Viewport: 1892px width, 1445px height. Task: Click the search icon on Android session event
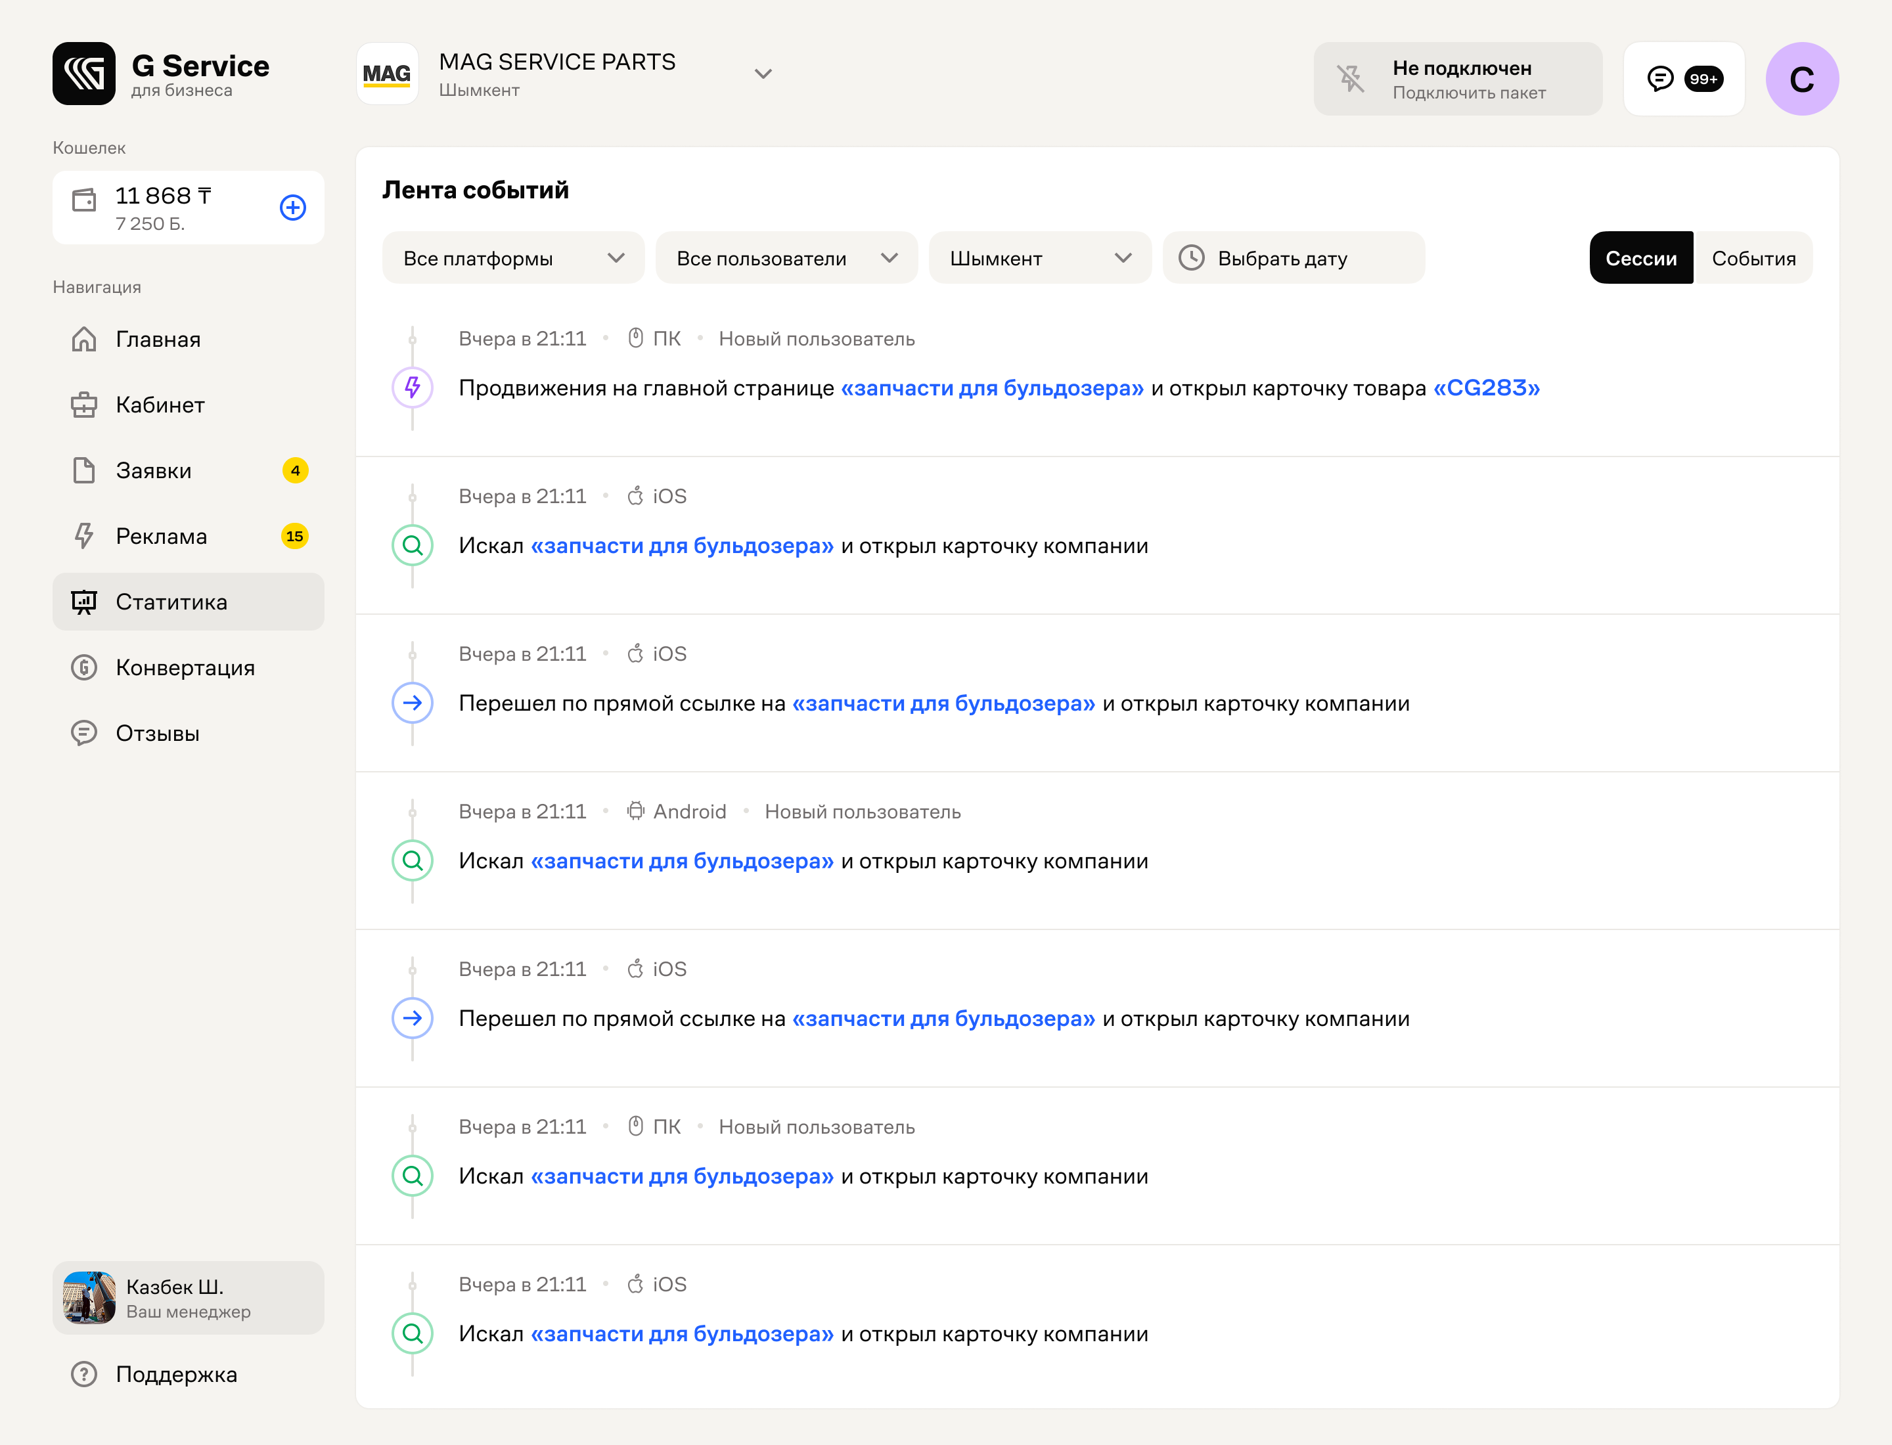point(412,860)
